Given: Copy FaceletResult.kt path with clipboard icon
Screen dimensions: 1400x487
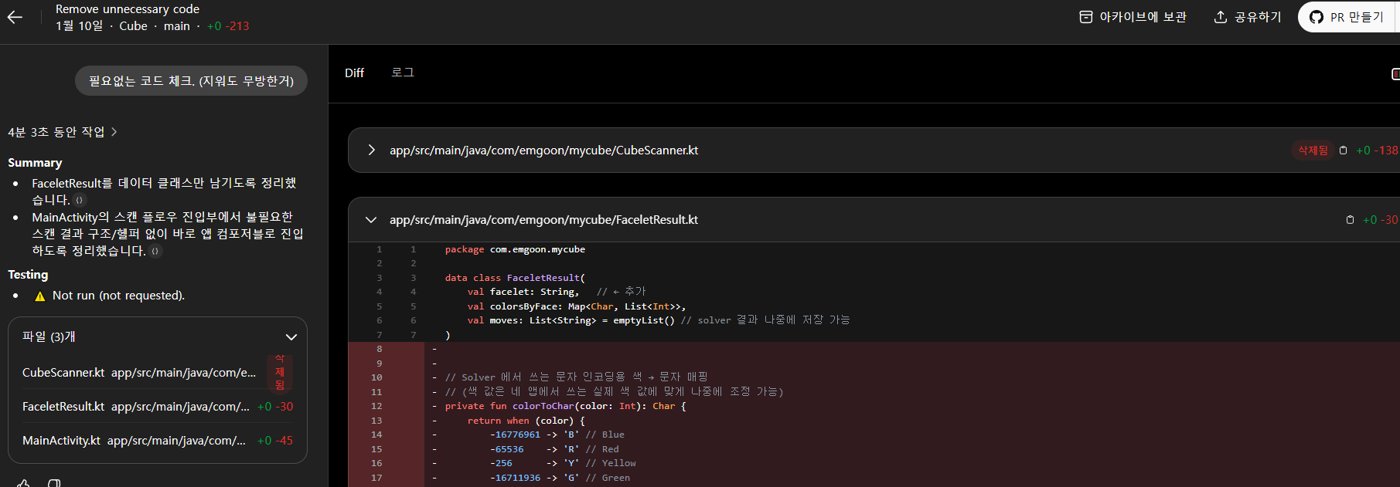Looking at the screenshot, I should 1350,220.
